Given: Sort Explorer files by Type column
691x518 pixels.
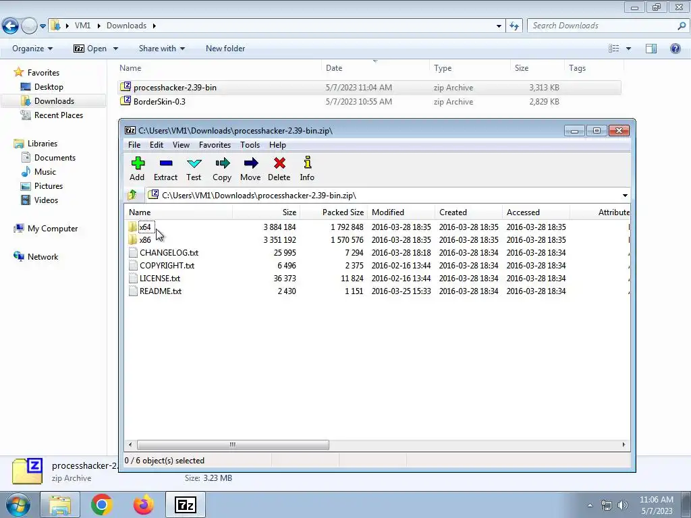Looking at the screenshot, I should 470,68.
